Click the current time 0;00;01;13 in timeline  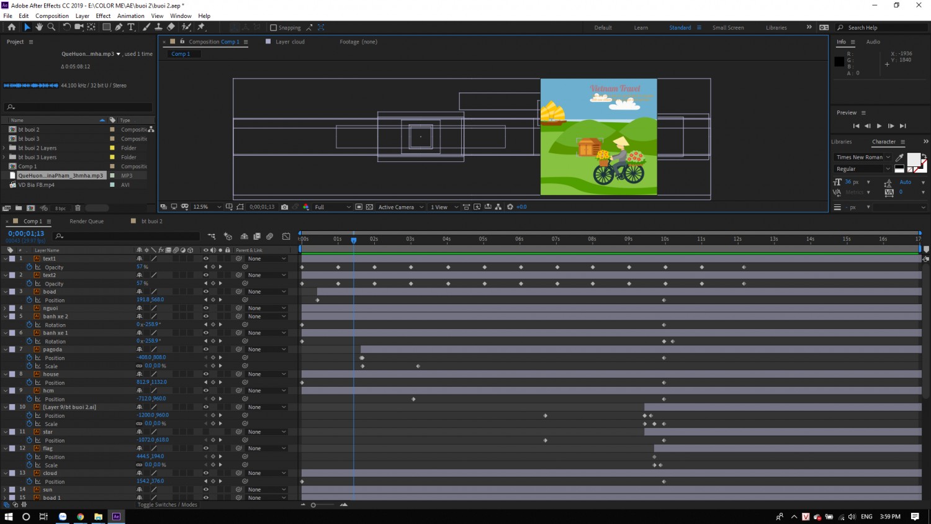26,233
